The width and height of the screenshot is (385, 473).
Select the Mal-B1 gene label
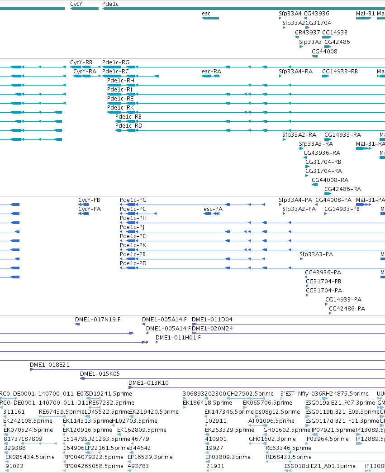pos(366,14)
